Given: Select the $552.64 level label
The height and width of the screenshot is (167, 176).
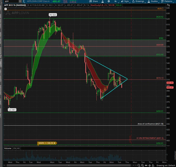Looking at the screenshot, I should click(160, 55).
